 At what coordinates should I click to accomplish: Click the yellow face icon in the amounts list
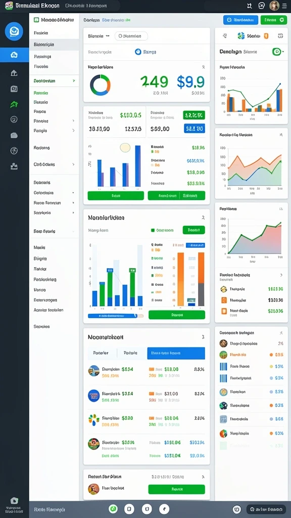click(x=224, y=289)
